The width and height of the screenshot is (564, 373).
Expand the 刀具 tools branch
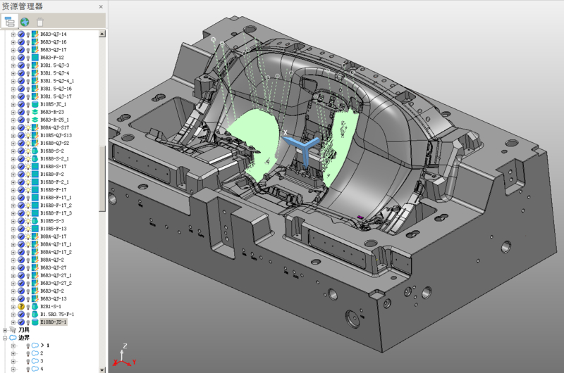click(x=5, y=330)
